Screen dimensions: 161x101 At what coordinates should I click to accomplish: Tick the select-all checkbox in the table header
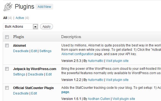pos(7,37)
